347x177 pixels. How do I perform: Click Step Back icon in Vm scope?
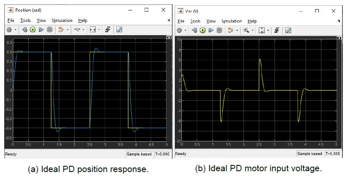(195, 30)
